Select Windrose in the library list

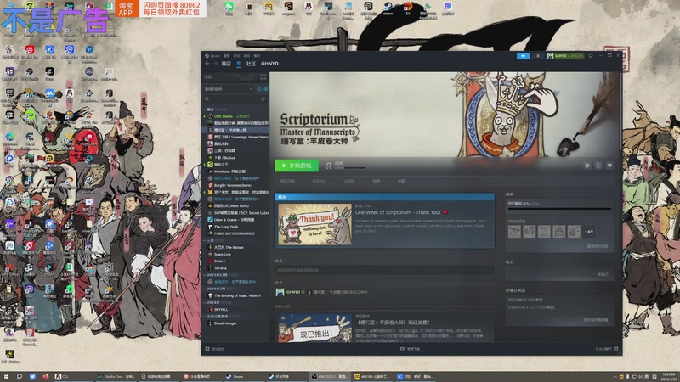click(x=236, y=171)
